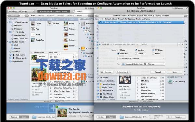Open the Spanned Media destination dropdown

(x=143, y=64)
